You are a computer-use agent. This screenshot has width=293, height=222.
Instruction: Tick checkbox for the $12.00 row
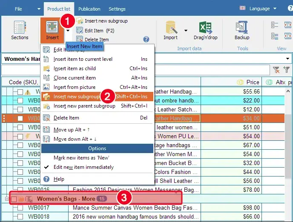coord(20,109)
